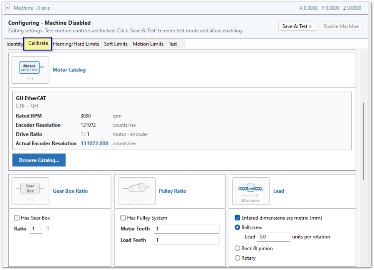Image resolution: width=374 pixels, height=270 pixels.
Task: Click the Machine breadcrumb text
Action: [23, 8]
